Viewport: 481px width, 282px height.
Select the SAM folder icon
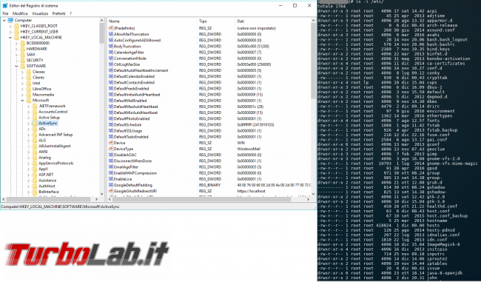(22, 55)
